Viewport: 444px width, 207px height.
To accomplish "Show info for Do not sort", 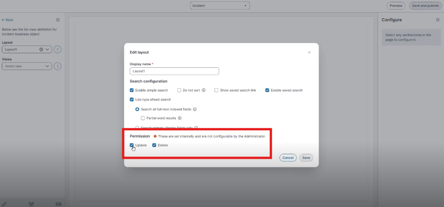I will pos(204,90).
